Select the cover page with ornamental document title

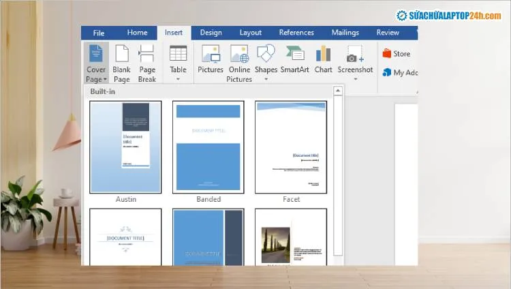tap(125, 237)
